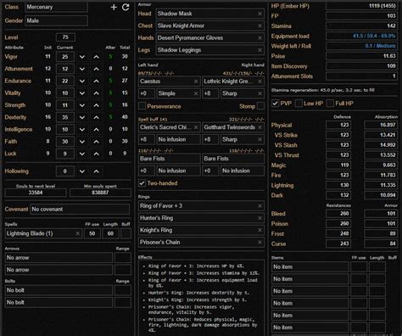Viewport: 402px width, 336px height.
Task: Remove Prisoner's Chain ring
Action: click(x=260, y=242)
